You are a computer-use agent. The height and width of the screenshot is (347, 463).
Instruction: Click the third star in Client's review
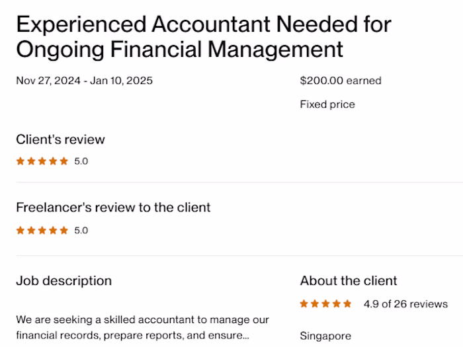coord(42,161)
